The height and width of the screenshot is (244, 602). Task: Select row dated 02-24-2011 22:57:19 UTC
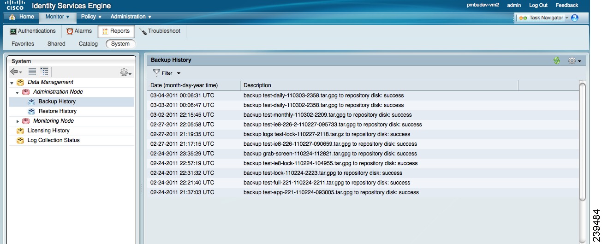[x=364, y=163]
